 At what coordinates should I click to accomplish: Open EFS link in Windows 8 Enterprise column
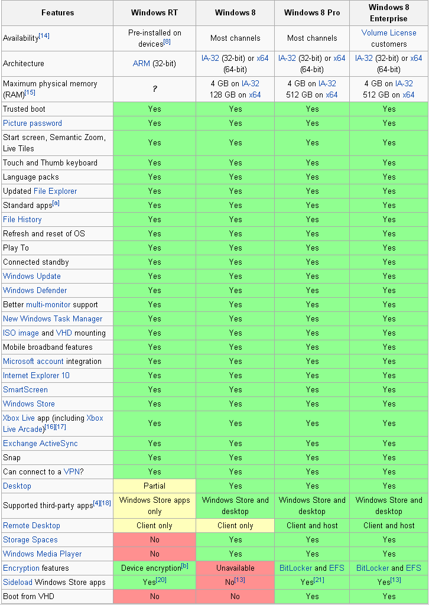[414, 568]
